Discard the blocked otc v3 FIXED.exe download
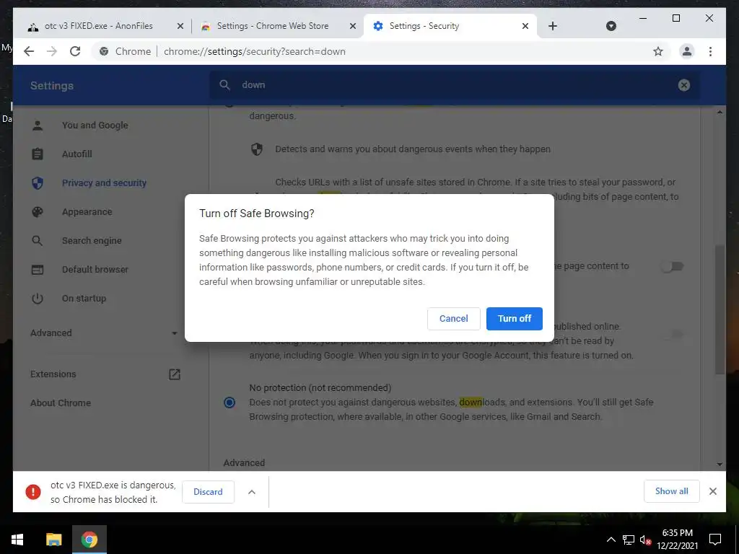This screenshot has width=739, height=554. (208, 492)
